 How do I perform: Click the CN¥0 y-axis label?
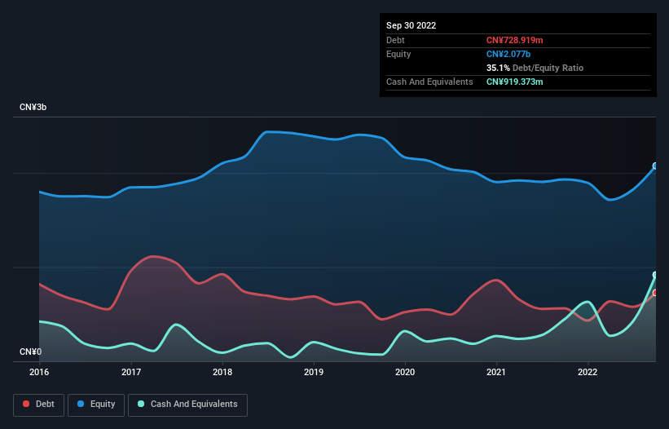pyautogui.click(x=33, y=352)
